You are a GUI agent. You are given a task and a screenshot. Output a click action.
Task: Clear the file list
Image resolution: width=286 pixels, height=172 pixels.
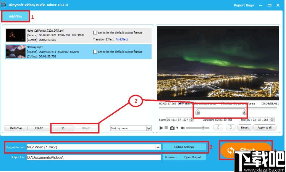click(39, 128)
